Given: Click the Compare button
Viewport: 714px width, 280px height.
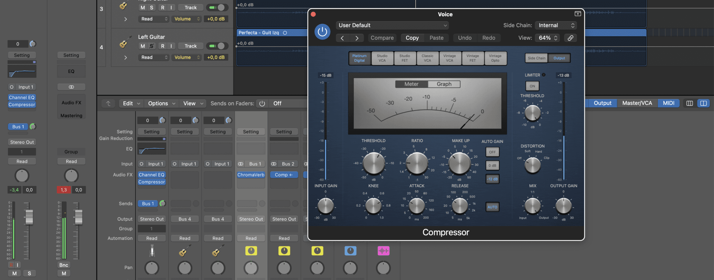Looking at the screenshot, I should [x=382, y=38].
